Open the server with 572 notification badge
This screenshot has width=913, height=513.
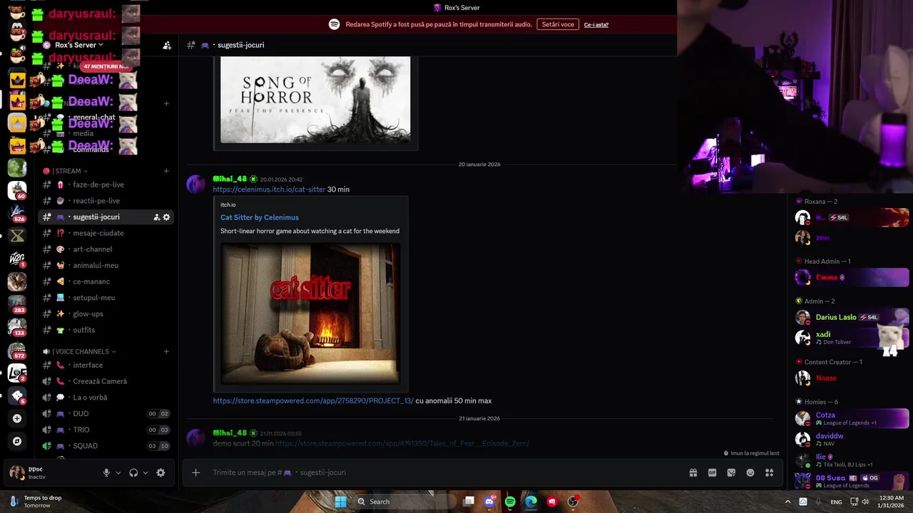(17, 350)
